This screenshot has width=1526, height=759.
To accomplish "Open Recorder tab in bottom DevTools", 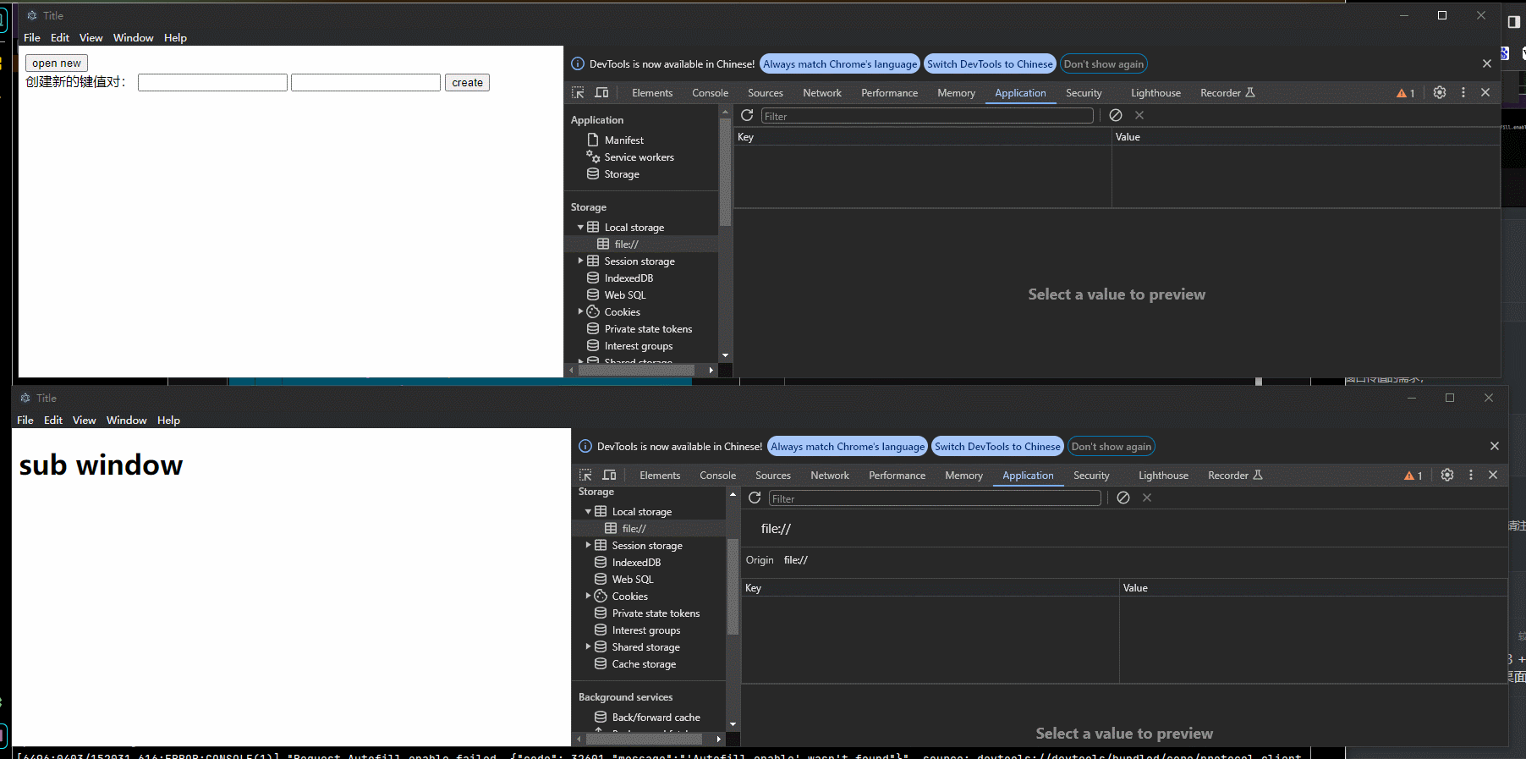I will (x=1235, y=476).
